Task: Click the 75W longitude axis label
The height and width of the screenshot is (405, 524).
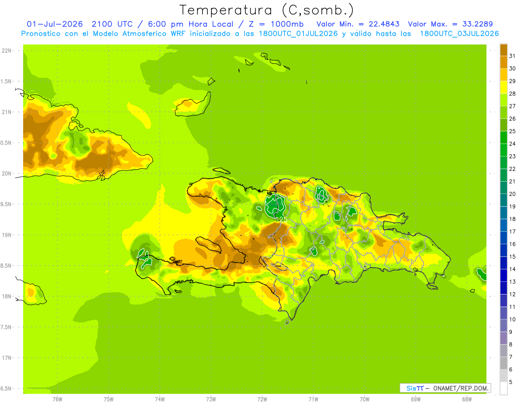Action: point(109,399)
